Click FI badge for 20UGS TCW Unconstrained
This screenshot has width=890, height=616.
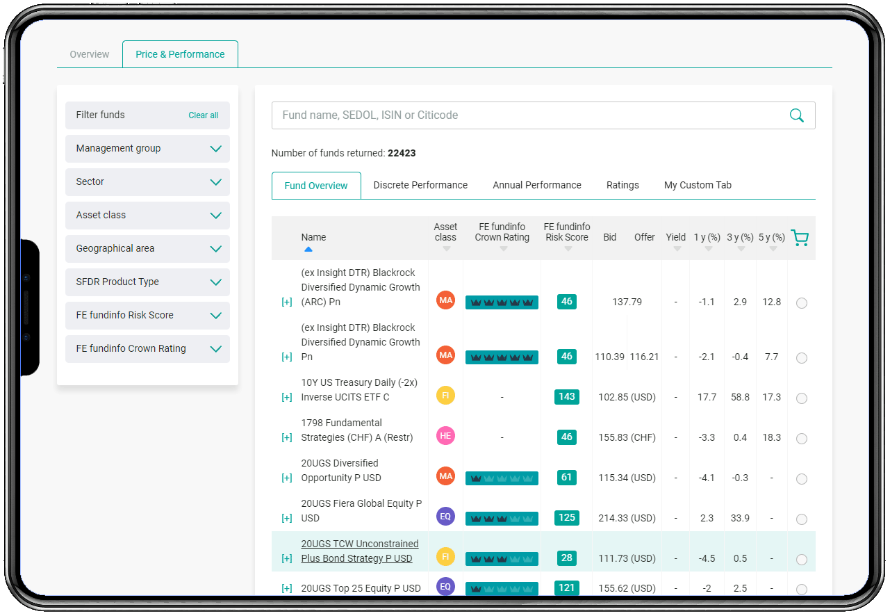pos(445,557)
